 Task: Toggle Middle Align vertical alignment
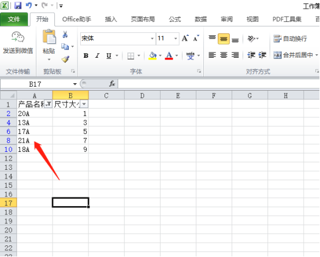click(224, 39)
